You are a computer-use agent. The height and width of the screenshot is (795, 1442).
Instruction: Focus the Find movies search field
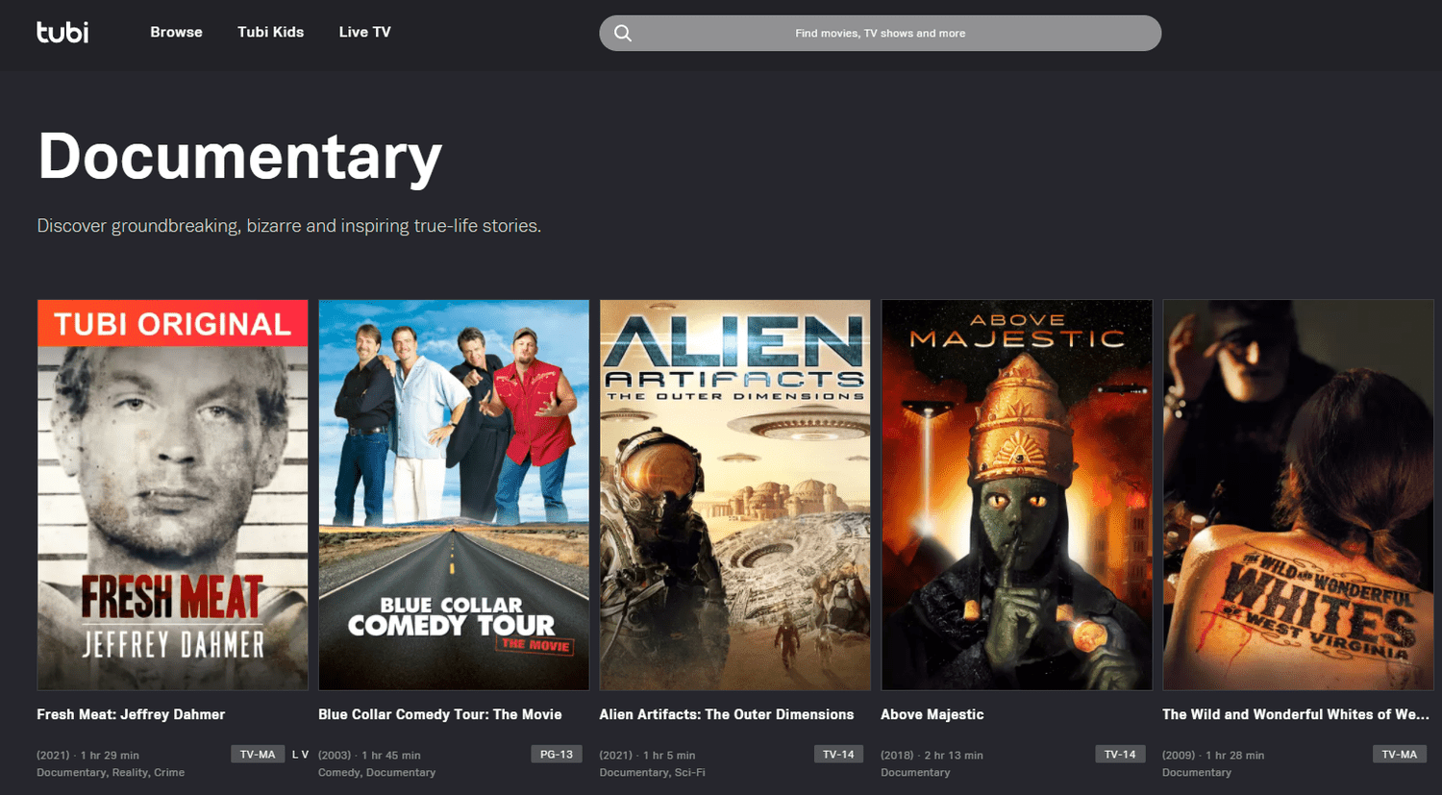click(880, 33)
